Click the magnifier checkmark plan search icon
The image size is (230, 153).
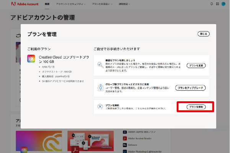[100, 65]
